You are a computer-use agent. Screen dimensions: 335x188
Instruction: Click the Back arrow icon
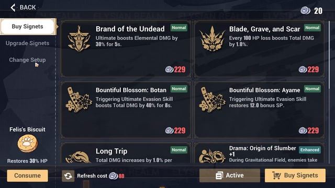point(13,7)
